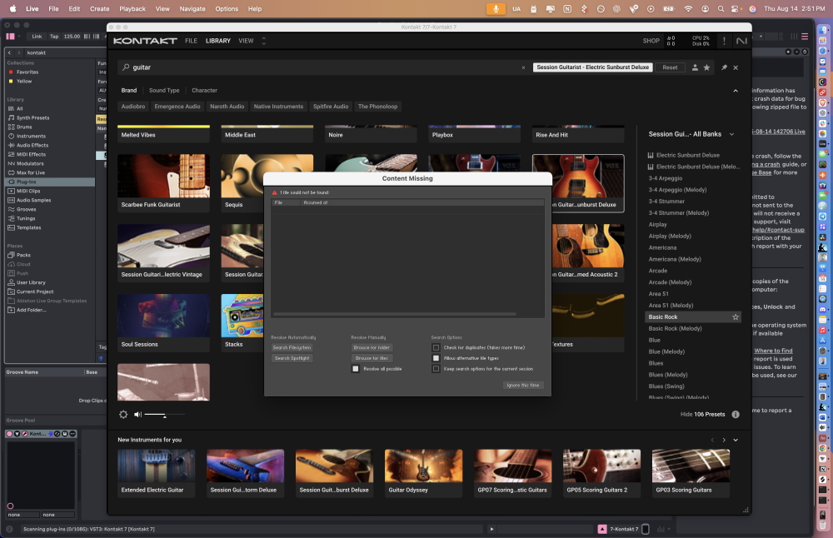833x538 pixels.
Task: Mute preview with speaker icon
Action: [137, 414]
